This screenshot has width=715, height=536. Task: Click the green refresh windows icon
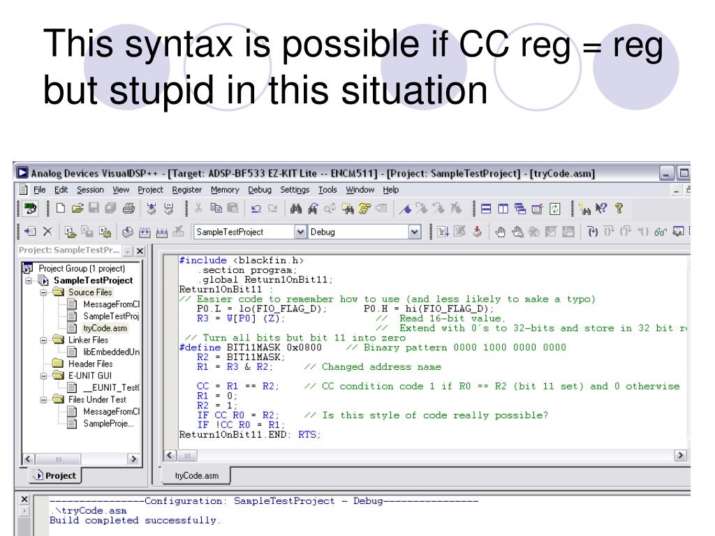pyautogui.click(x=554, y=209)
